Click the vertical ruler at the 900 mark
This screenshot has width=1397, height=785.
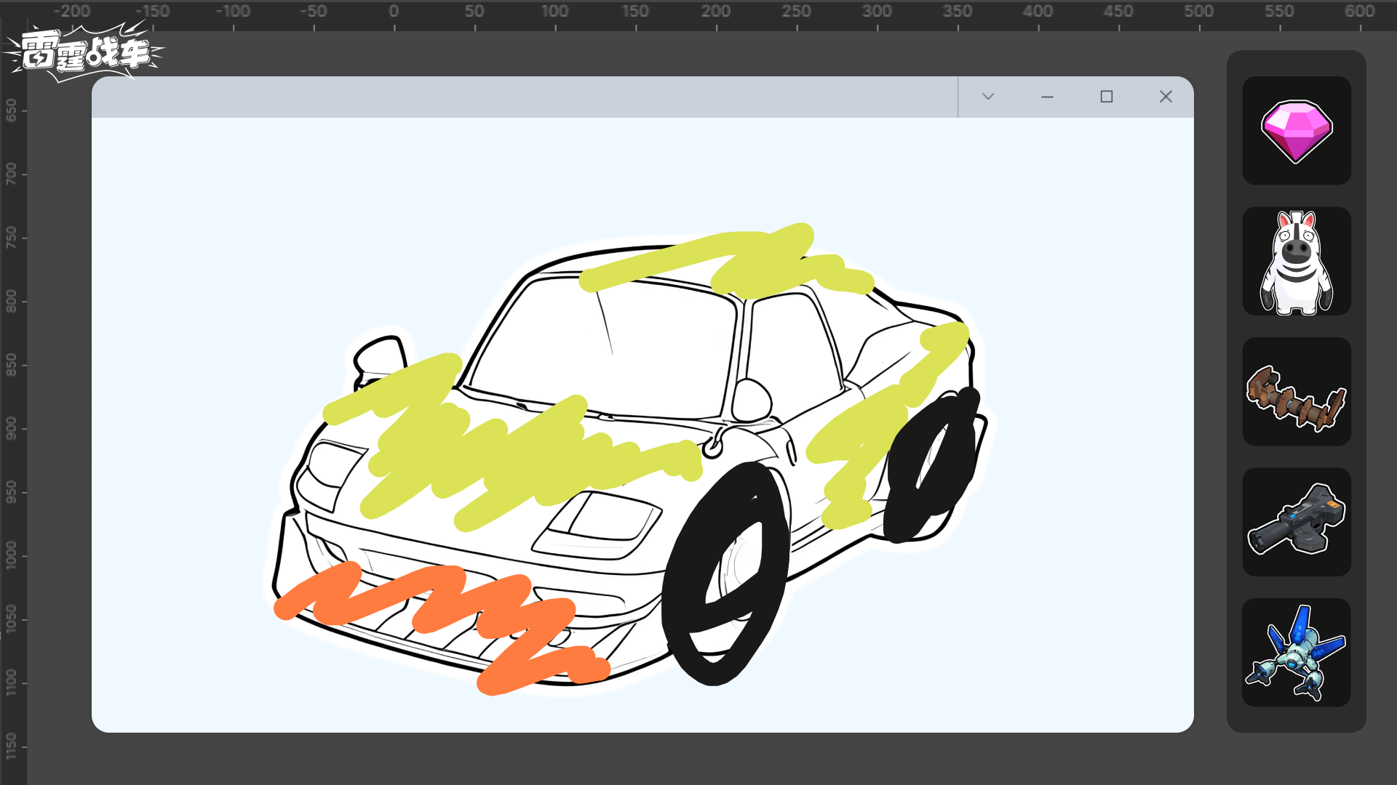(x=12, y=429)
